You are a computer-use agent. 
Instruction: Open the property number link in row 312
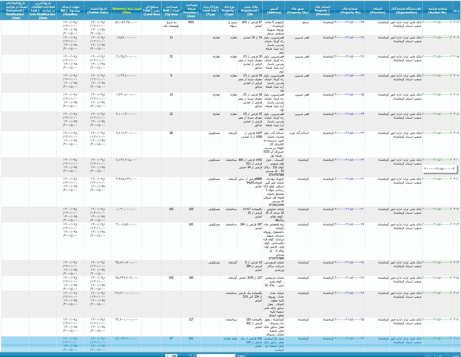pyautogui.click(x=349, y=209)
